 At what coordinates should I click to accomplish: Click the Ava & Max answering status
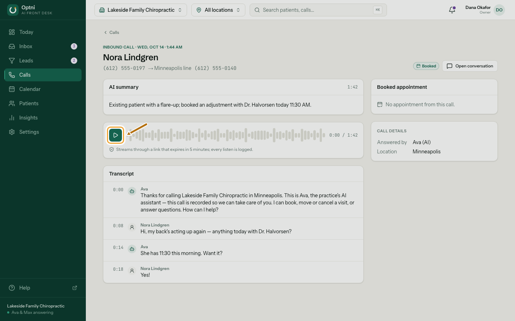click(32, 312)
